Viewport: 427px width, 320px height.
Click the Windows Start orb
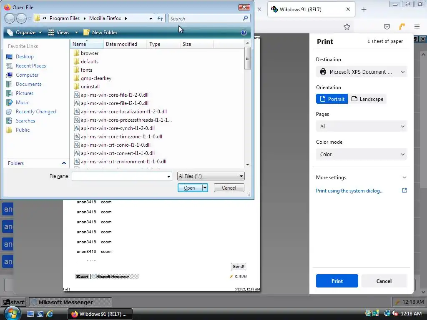(x=12, y=313)
